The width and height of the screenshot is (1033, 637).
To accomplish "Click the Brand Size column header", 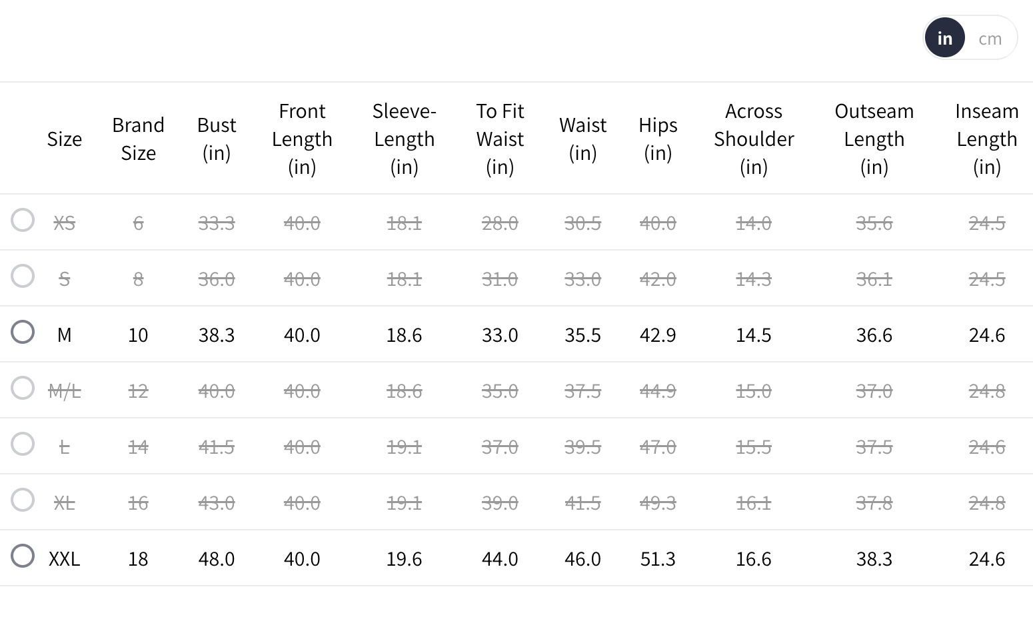I will point(138,139).
